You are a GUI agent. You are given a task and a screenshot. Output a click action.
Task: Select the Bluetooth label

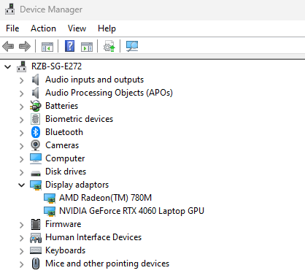click(x=64, y=132)
